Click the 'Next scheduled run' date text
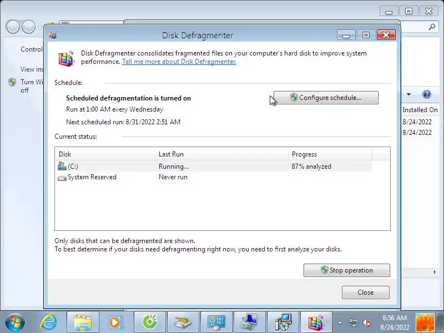The image size is (444, 333). [x=123, y=122]
